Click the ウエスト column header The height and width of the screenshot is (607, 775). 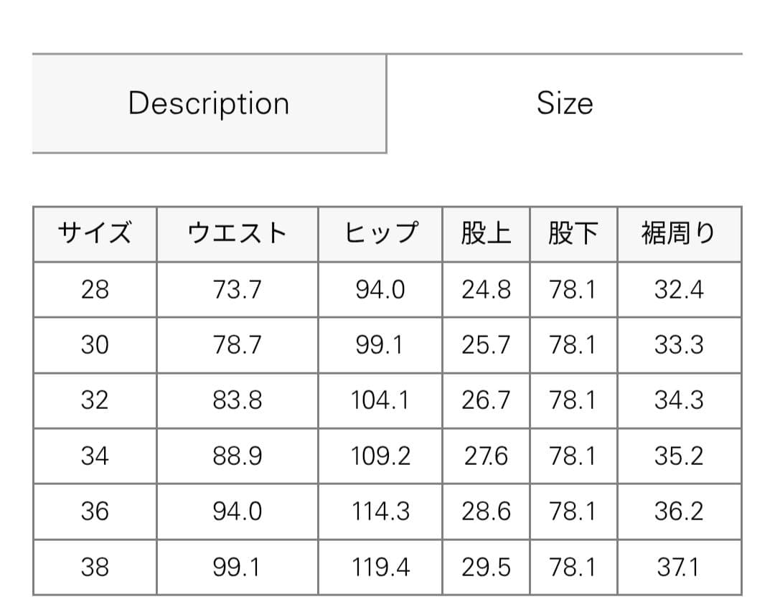pos(237,232)
